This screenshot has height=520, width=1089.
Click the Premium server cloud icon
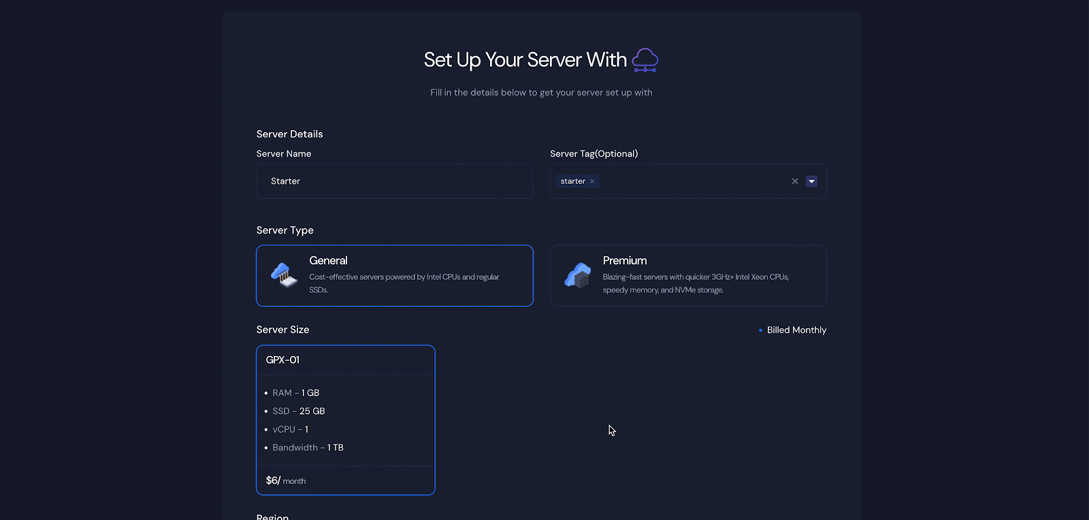tap(577, 276)
